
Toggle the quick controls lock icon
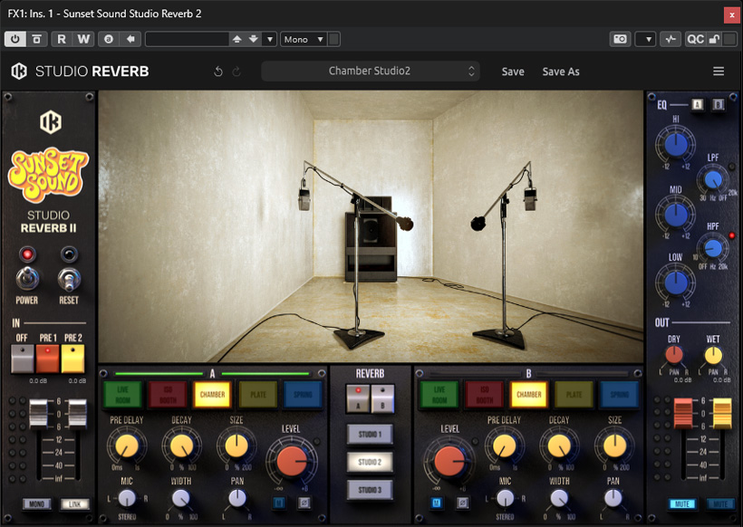pos(714,39)
